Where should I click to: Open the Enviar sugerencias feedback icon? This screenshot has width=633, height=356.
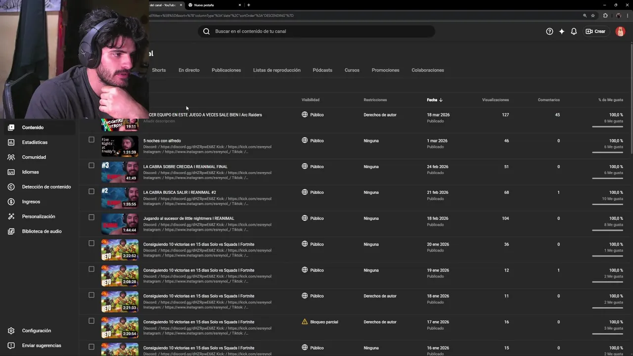pos(11,346)
